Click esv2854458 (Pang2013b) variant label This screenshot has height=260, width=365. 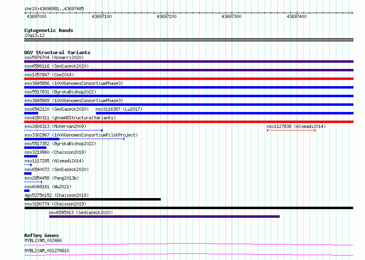(x=52, y=178)
